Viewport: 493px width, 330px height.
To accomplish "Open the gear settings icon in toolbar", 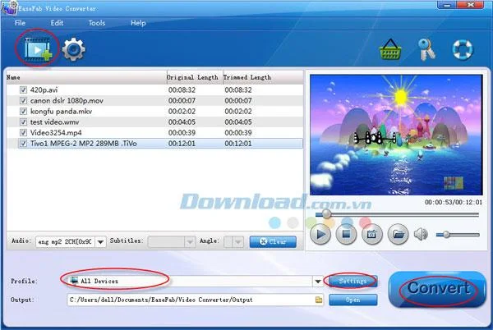I will 74,49.
